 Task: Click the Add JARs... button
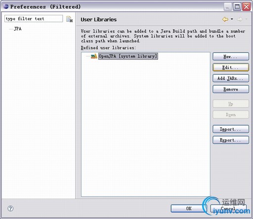click(x=231, y=78)
